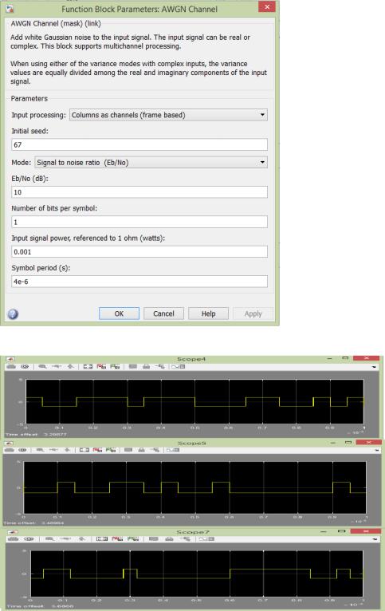The height and width of the screenshot is (611, 385).
Task: Click the Scope5 window title icon
Action: (x=10, y=443)
